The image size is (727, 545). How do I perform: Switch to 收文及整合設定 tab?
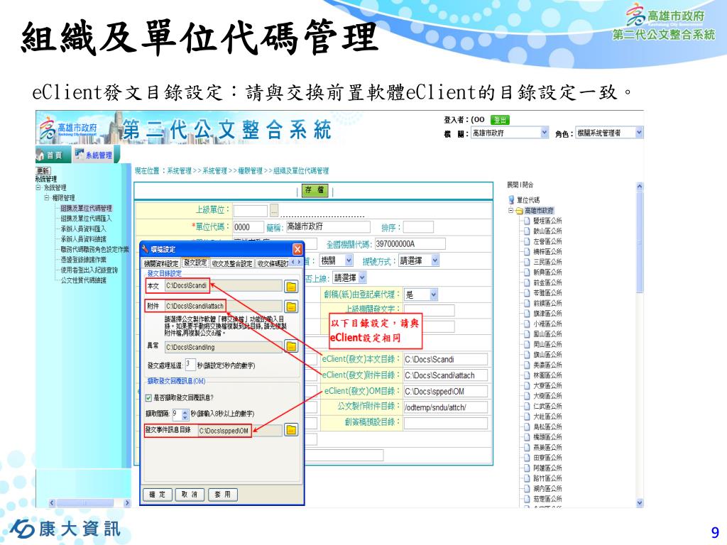pyautogui.click(x=232, y=263)
